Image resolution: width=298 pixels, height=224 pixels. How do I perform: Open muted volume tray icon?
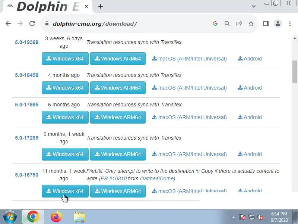tap(260, 217)
